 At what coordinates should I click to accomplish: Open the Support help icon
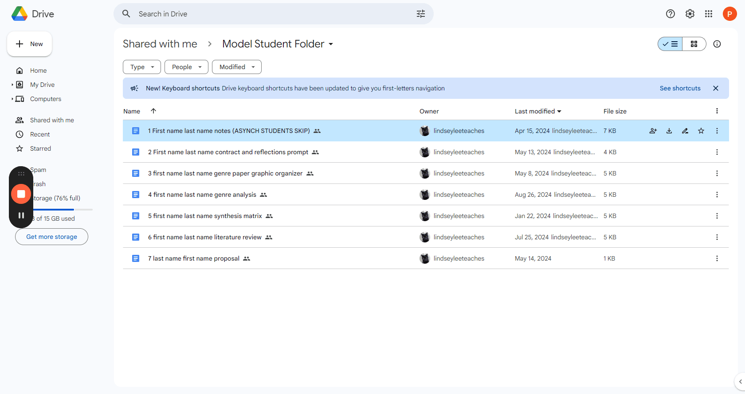pyautogui.click(x=670, y=14)
